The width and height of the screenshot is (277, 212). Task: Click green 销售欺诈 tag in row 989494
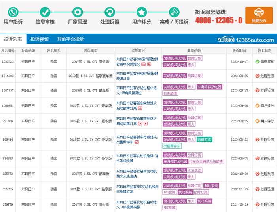pyautogui.click(x=205, y=139)
